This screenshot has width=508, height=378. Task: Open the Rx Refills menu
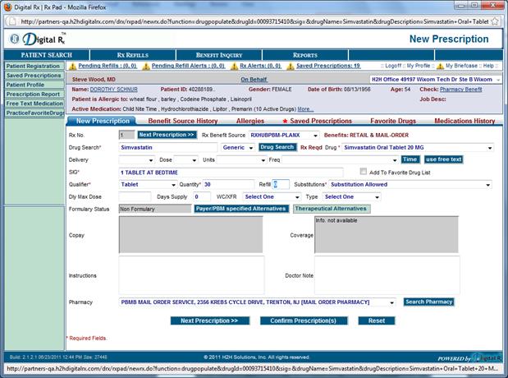[x=131, y=55]
